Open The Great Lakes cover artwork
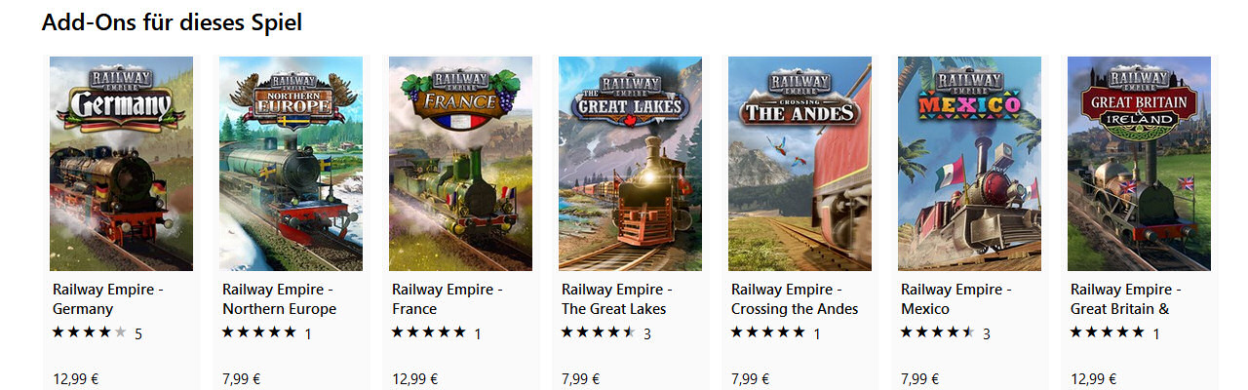 point(630,164)
